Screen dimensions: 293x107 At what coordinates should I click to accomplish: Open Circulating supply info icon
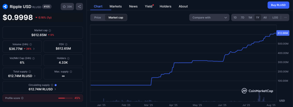pos(52,85)
